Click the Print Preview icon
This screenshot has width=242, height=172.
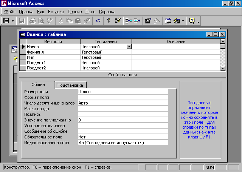click(x=41, y=21)
